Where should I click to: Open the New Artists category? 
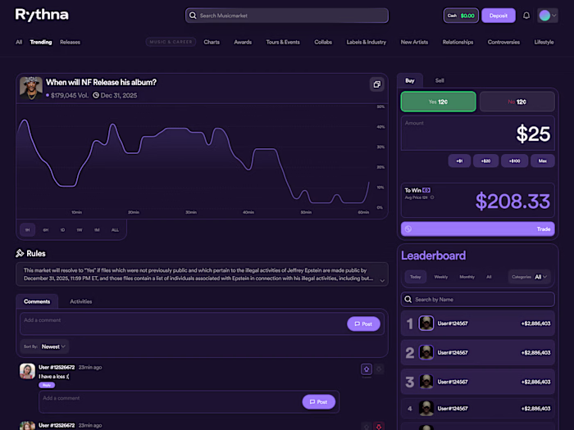(414, 42)
